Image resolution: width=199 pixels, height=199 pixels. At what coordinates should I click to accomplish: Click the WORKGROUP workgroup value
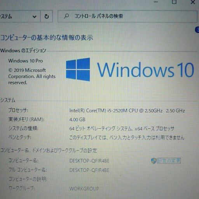[x=84, y=189]
